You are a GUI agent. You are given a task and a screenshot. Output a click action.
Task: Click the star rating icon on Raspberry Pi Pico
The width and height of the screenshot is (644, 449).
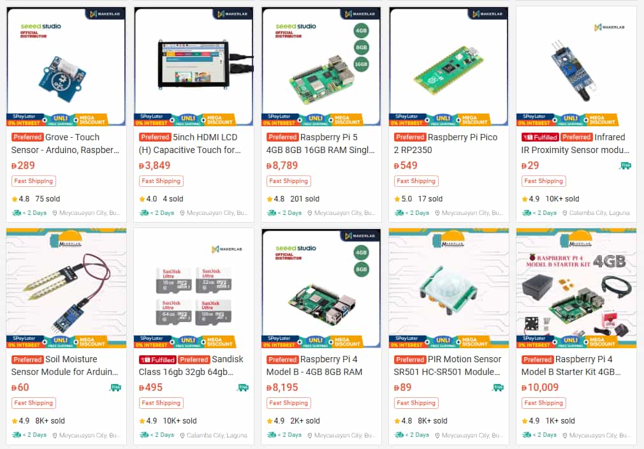click(x=397, y=199)
